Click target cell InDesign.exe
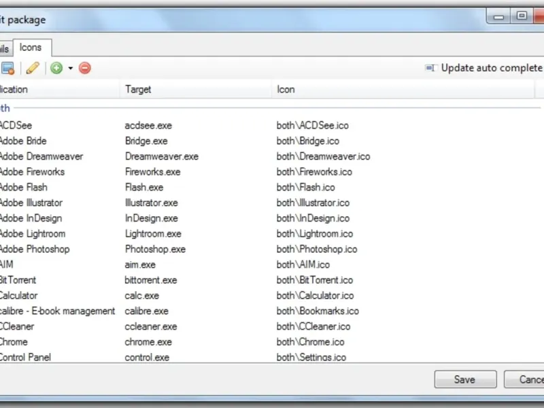The width and height of the screenshot is (544, 408). pyautogui.click(x=152, y=218)
